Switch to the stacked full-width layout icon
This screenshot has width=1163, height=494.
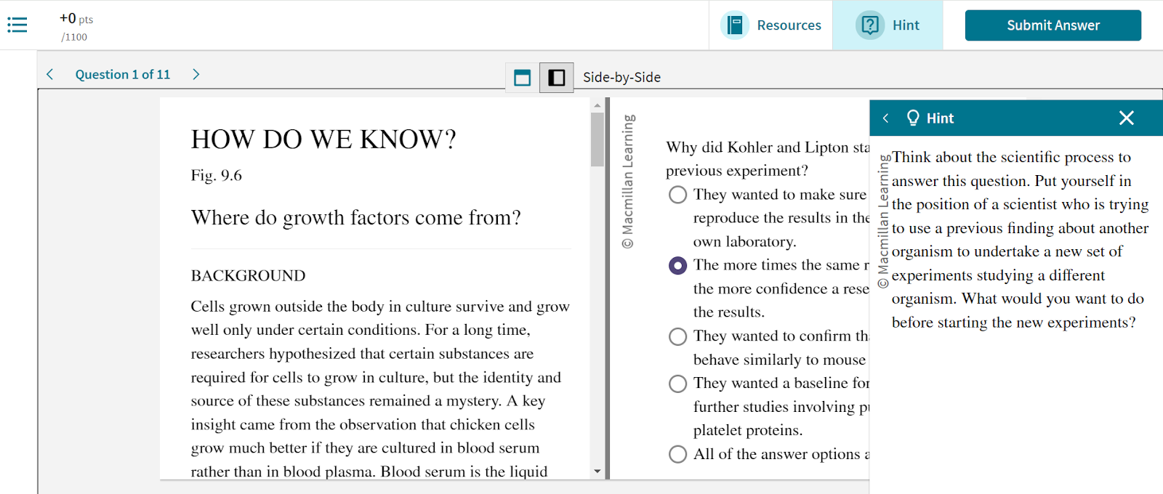coord(522,78)
